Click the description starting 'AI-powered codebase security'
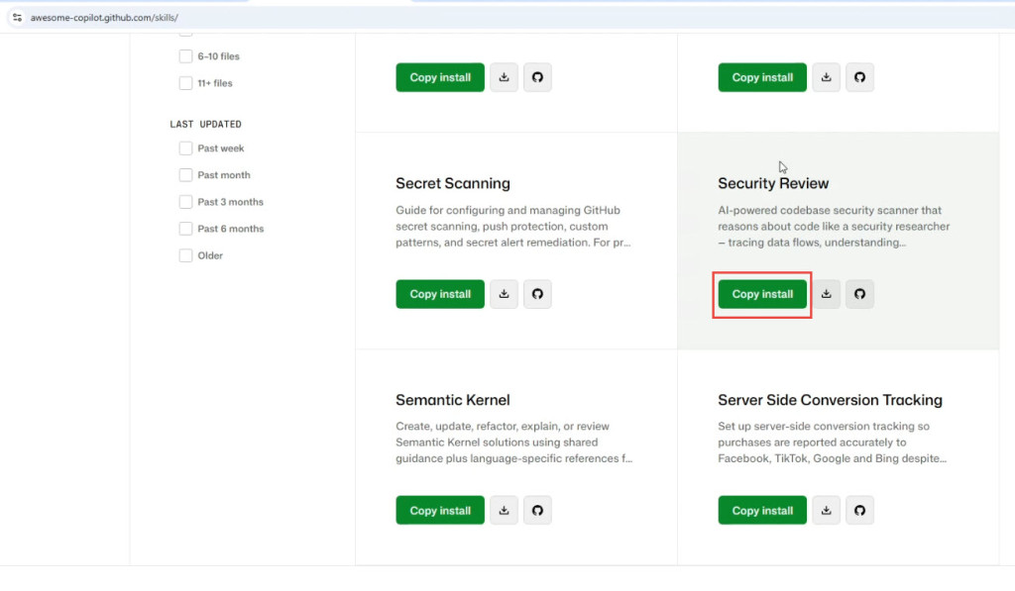 pyautogui.click(x=834, y=227)
